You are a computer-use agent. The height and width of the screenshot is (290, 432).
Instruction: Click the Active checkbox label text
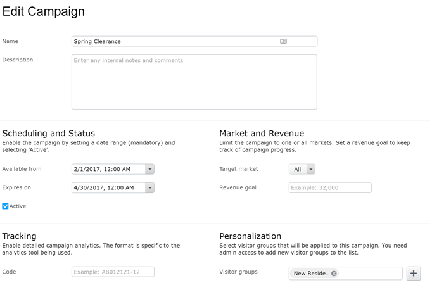point(18,206)
